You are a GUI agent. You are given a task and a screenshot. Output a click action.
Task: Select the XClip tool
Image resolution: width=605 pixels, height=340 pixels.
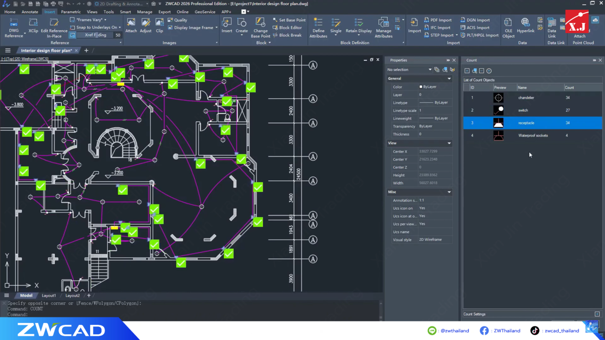pyautogui.click(x=33, y=26)
